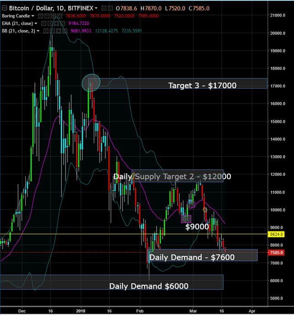Open the Bitcoin / Dollar symbol dropdown arrow
Image resolution: width=294 pixels, height=315 pixels.
pyautogui.click(x=96, y=8)
